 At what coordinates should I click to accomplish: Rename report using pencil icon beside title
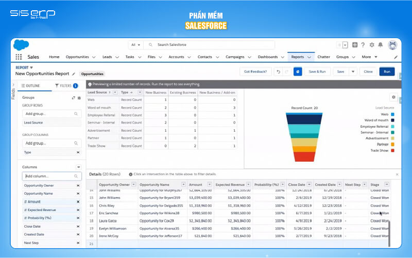tap(74, 74)
